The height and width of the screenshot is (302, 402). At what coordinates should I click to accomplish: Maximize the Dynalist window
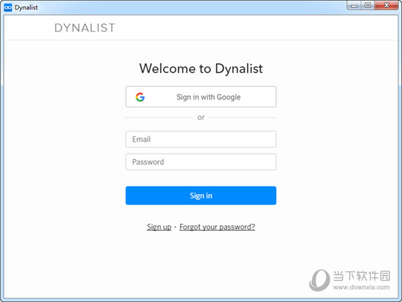pyautogui.click(x=368, y=5)
